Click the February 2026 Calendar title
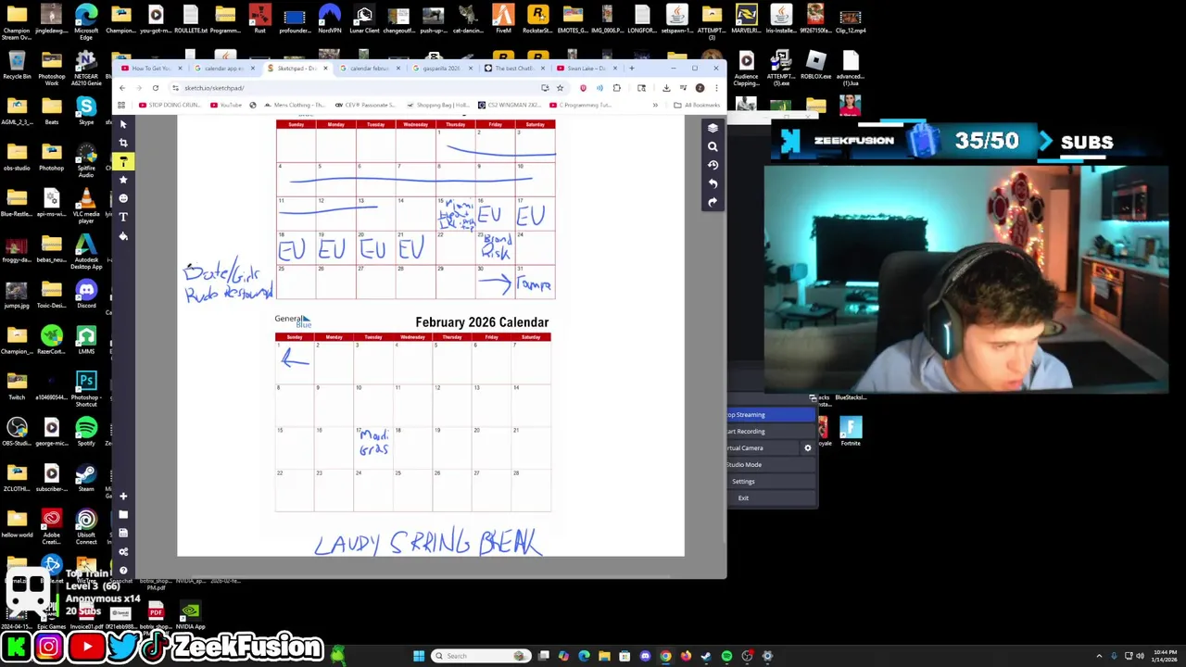 click(x=482, y=322)
